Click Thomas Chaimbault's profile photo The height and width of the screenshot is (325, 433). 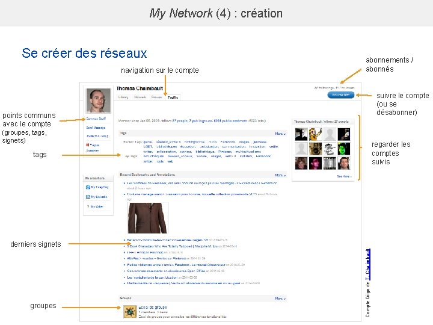pos(98,101)
